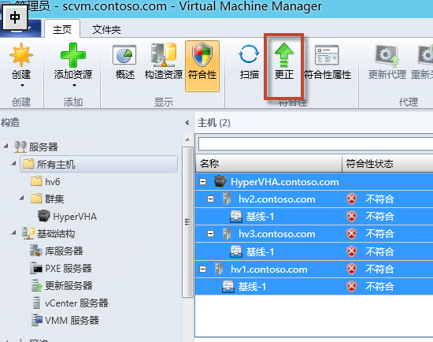This screenshot has height=342, width=433.
Task: Open the dropdown arrow under 创建
Action: 22,86
